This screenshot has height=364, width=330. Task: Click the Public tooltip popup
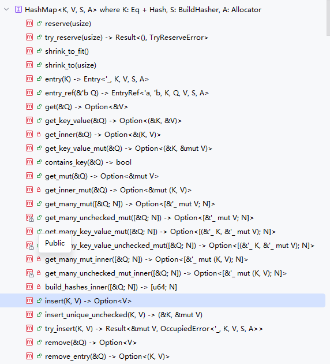(55, 243)
